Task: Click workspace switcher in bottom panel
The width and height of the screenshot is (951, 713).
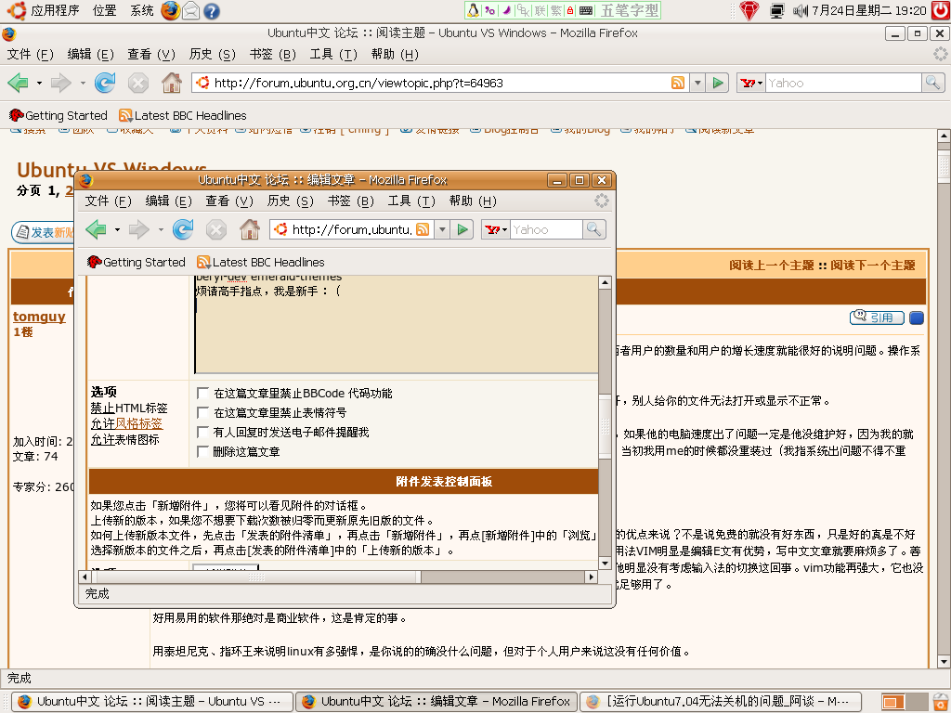Action: 905,702
